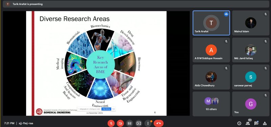
Task: Select Tarik Arafat's video tile
Action: pos(211,23)
